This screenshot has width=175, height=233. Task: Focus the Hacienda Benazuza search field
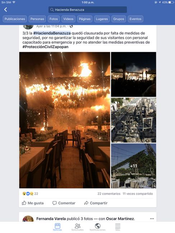click(x=88, y=10)
